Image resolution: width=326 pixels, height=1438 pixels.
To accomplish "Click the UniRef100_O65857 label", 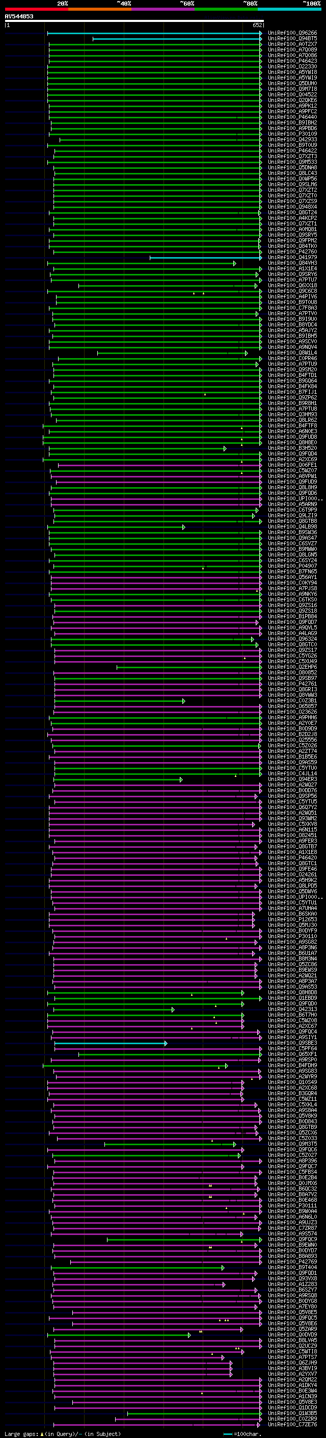I will [x=292, y=706].
